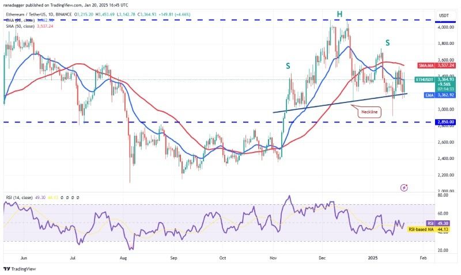The image size is (461, 275).
Task: Click the EMA 3,362.92 price tag
Action: (440, 95)
